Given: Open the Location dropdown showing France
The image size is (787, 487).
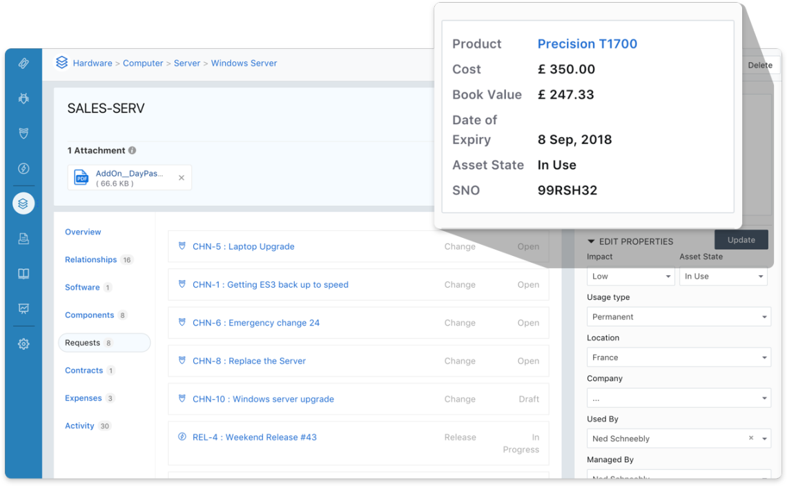Looking at the screenshot, I should tap(679, 358).
